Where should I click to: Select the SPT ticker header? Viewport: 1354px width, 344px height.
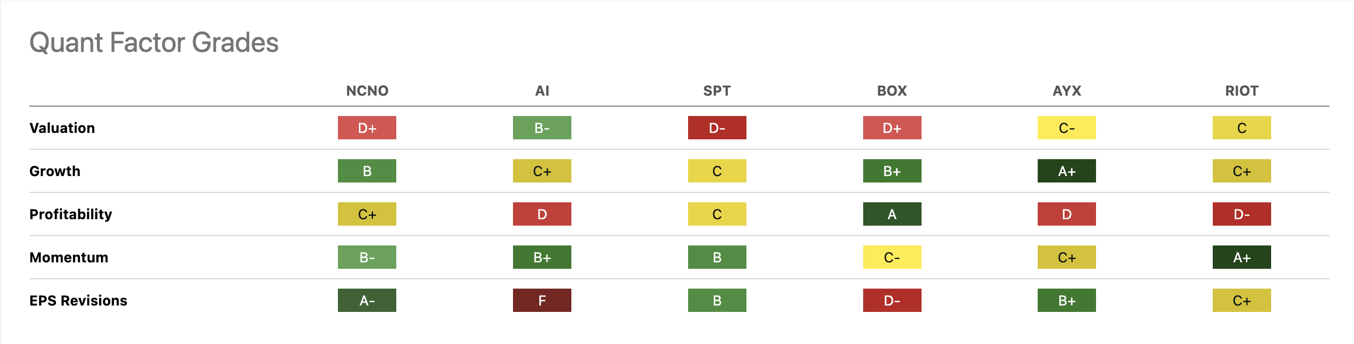tap(717, 91)
